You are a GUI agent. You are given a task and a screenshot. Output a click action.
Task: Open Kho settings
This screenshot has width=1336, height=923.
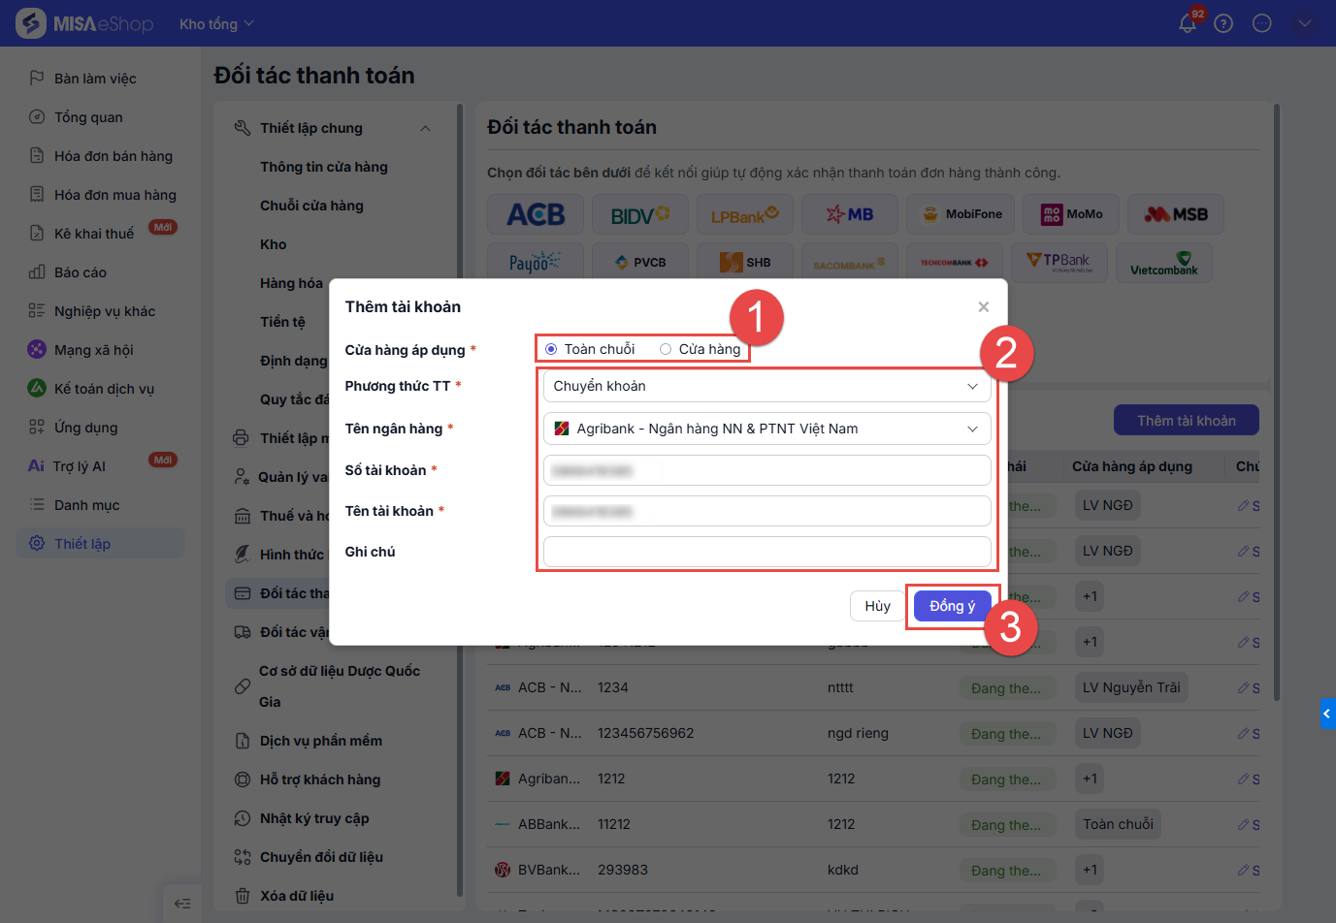click(x=274, y=244)
